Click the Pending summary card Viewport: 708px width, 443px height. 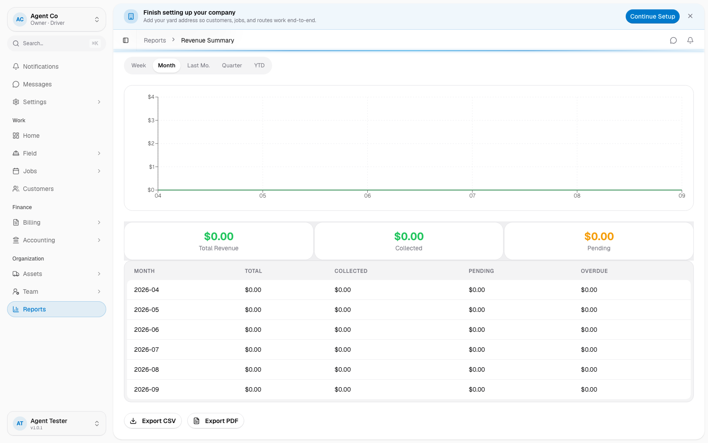(599, 241)
